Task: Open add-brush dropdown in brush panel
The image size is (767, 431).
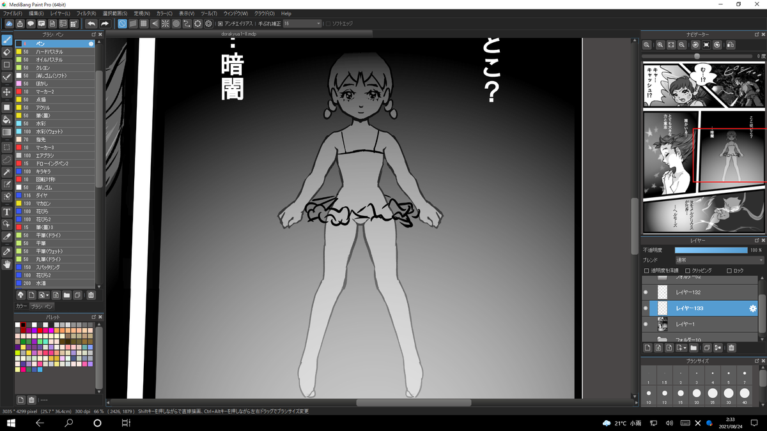Action: click(43, 295)
